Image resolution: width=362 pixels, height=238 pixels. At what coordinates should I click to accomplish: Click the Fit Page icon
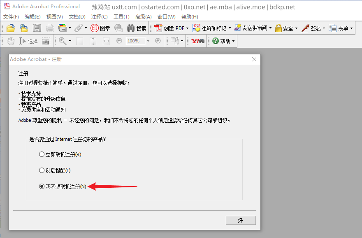pos(93,41)
